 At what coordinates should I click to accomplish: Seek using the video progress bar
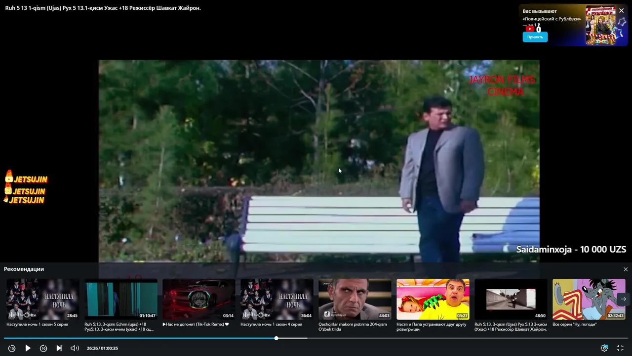[316, 338]
